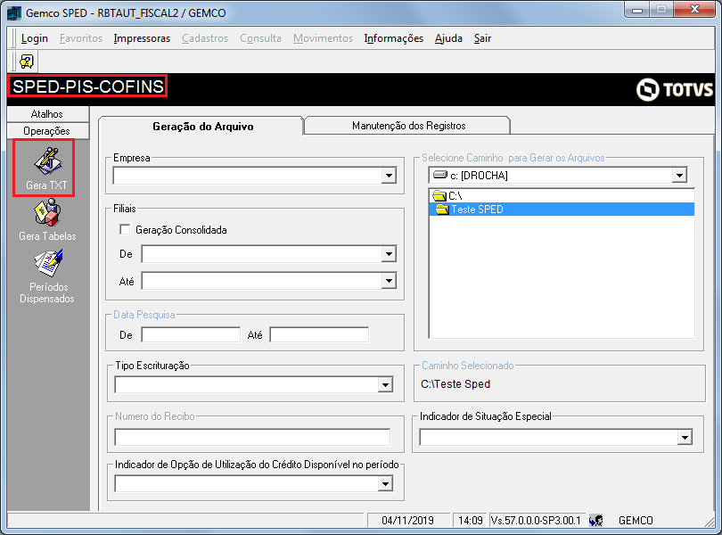Open the Movimentos menu
The height and width of the screenshot is (535, 722).
pos(323,38)
